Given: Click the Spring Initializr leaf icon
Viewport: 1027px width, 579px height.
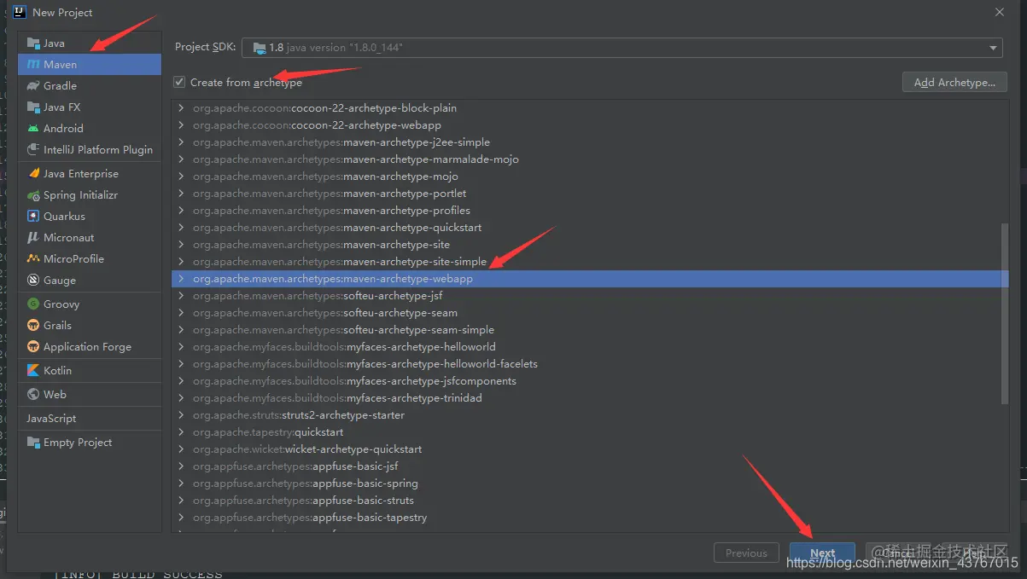Looking at the screenshot, I should click(33, 195).
